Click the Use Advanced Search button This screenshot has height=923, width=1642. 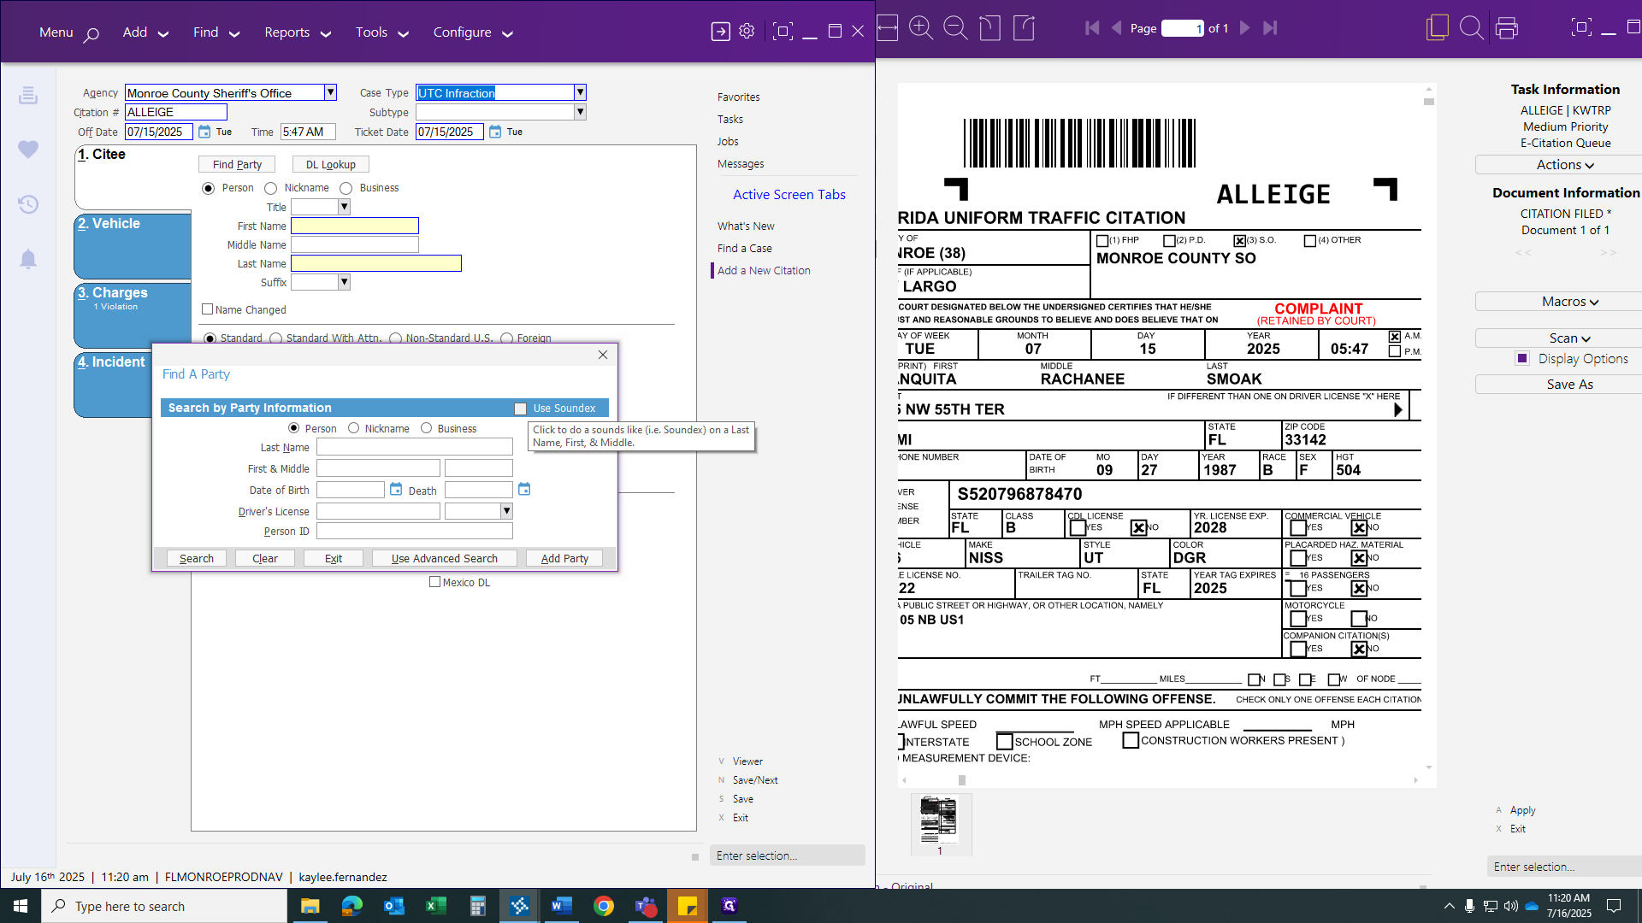(x=444, y=558)
